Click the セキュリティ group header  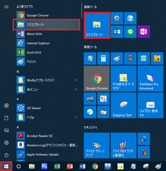[90, 127]
